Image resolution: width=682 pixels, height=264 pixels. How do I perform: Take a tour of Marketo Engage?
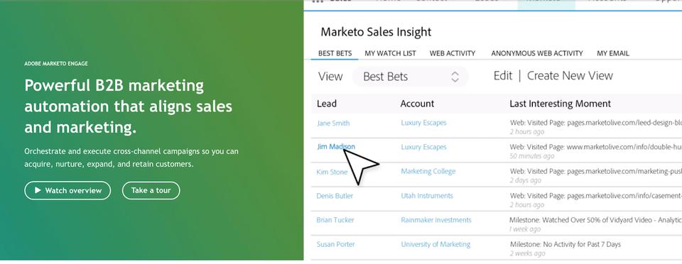click(x=151, y=190)
